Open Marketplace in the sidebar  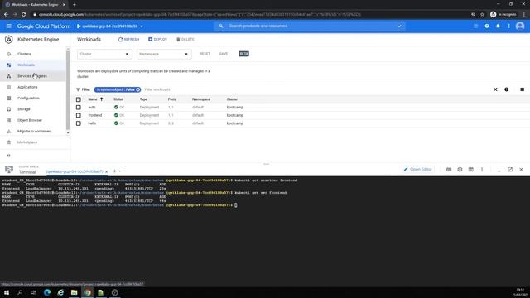point(27,142)
